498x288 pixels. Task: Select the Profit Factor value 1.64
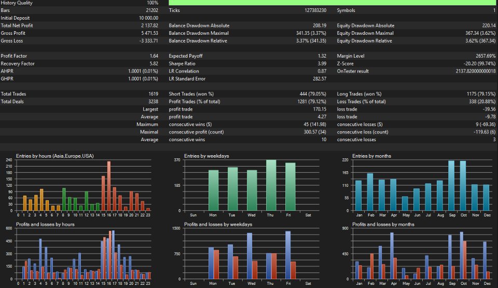(x=154, y=56)
